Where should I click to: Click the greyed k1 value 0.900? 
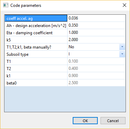tap(96, 76)
